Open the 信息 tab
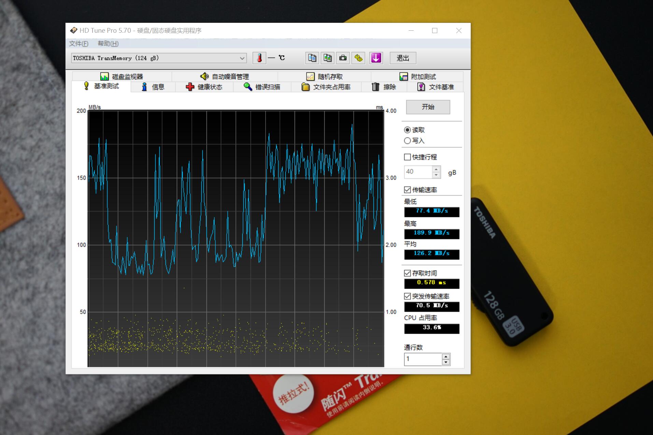 pos(153,87)
